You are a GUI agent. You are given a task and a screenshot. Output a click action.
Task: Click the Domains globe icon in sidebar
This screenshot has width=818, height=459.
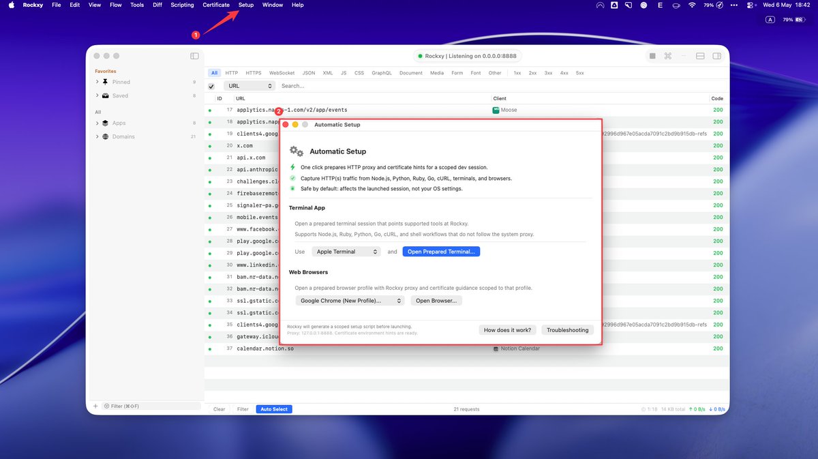pos(106,136)
